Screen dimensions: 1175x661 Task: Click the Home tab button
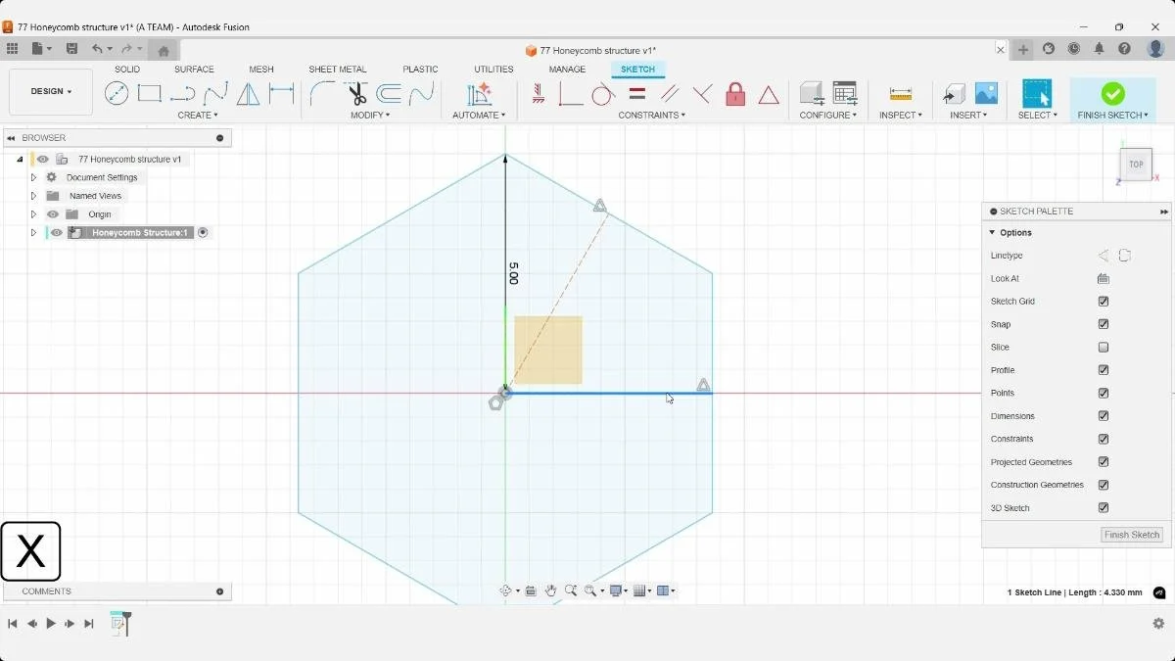coord(164,50)
